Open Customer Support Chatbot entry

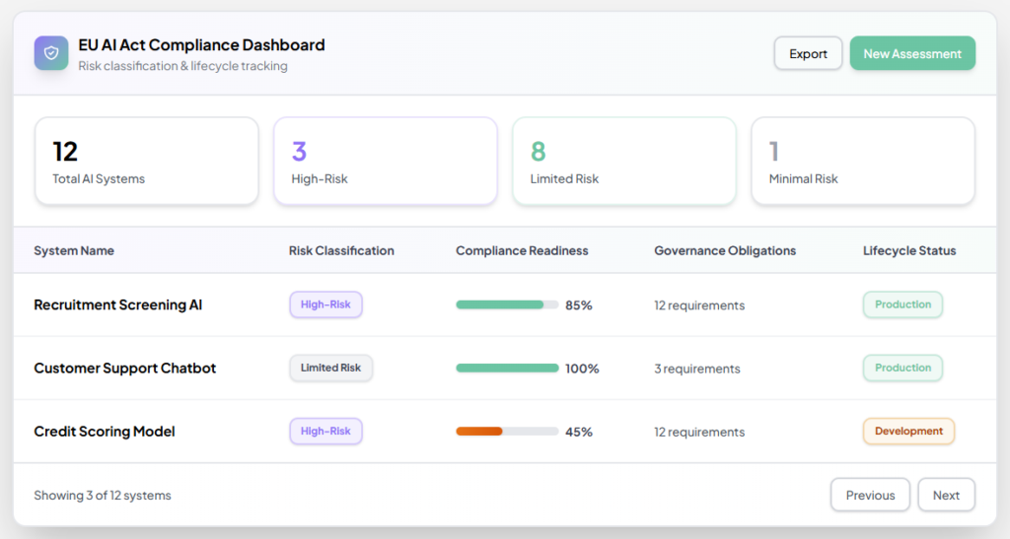(x=125, y=369)
